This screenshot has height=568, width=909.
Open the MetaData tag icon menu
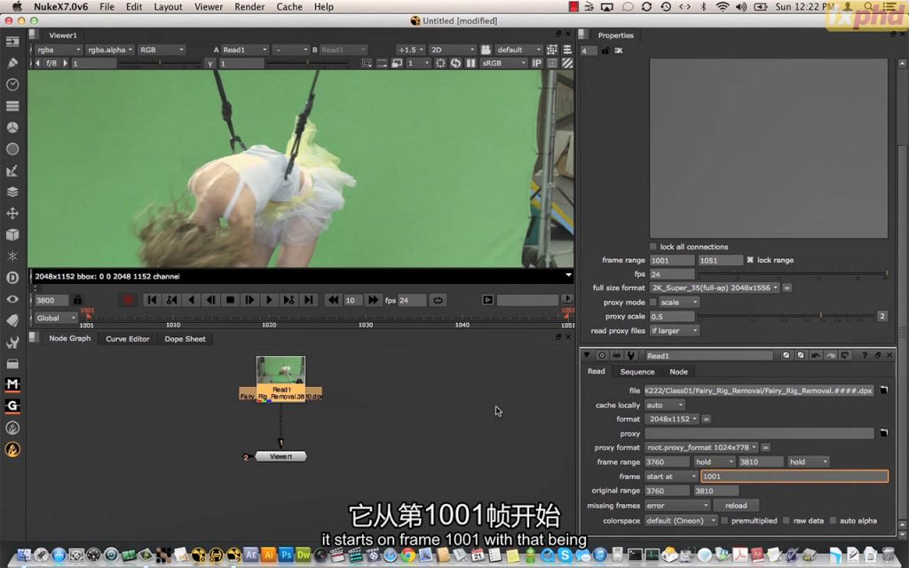click(x=12, y=320)
